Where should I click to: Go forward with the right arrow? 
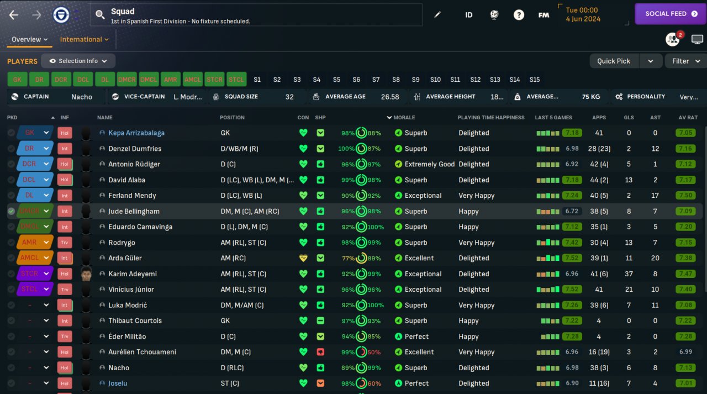37,15
